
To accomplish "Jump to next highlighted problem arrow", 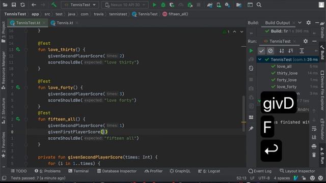I will [241, 32].
